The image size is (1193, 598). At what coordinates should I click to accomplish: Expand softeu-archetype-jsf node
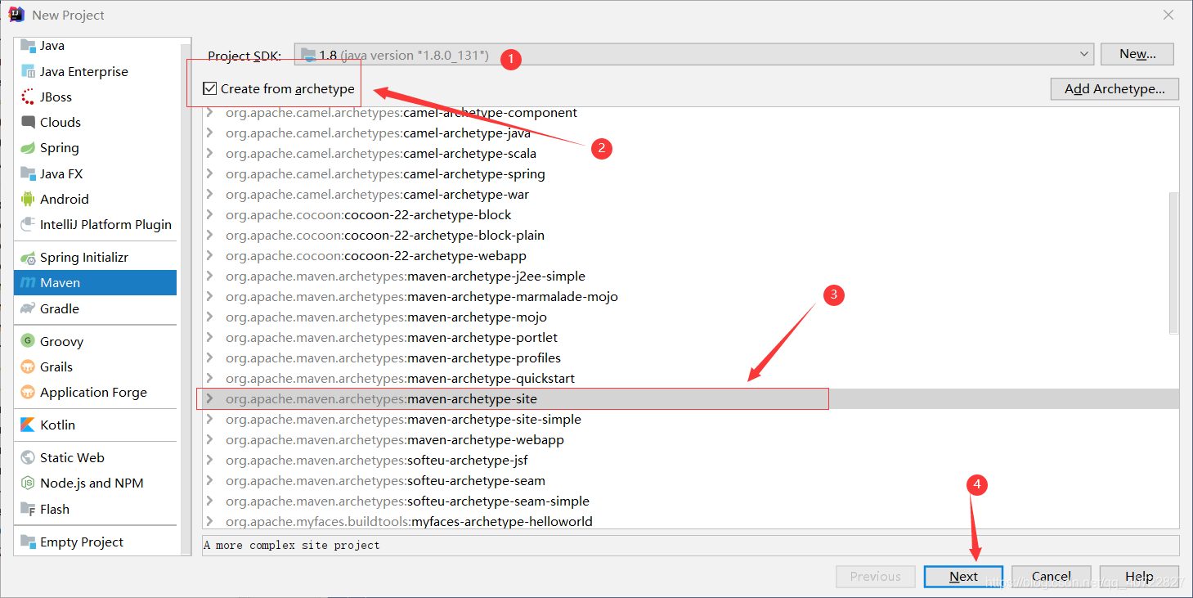(x=210, y=460)
